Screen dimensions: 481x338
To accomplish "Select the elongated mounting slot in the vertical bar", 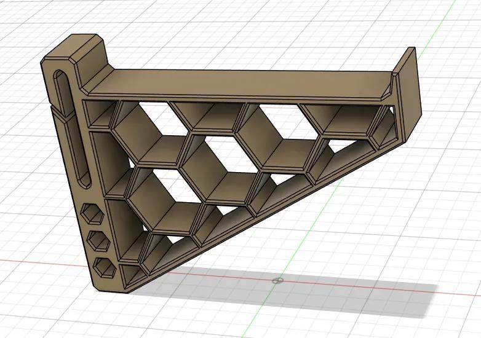I will pos(72,128).
